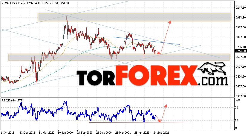Click the RSI(13) 44.1576 indicator label
Screen dimensions: 248x136
pyautogui.click(x=12, y=101)
